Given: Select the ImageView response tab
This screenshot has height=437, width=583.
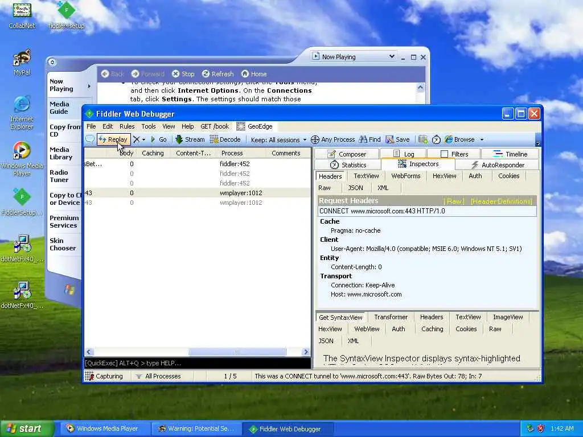Looking at the screenshot, I should (508, 317).
